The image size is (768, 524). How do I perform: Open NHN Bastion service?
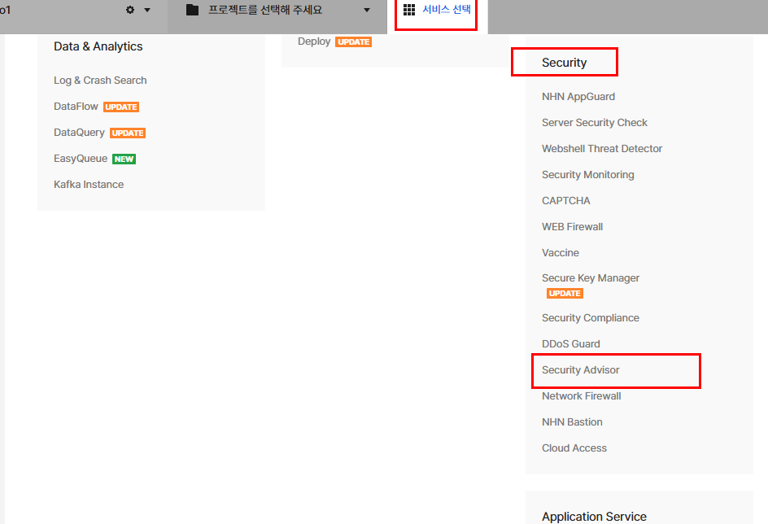coord(572,421)
